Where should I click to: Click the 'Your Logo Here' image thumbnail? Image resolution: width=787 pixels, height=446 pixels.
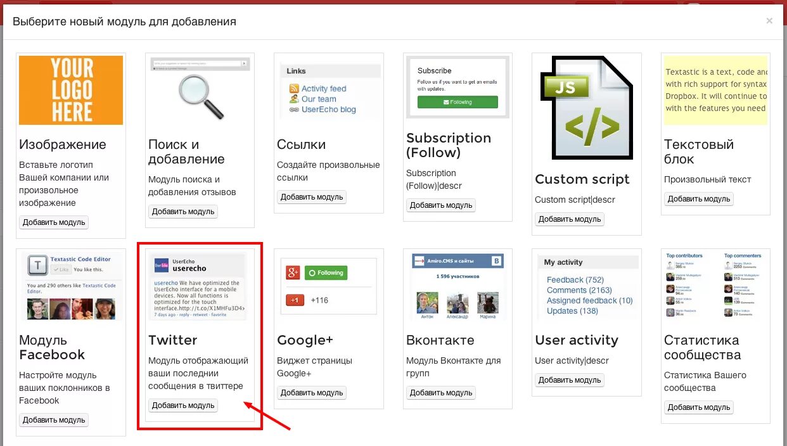pos(71,90)
